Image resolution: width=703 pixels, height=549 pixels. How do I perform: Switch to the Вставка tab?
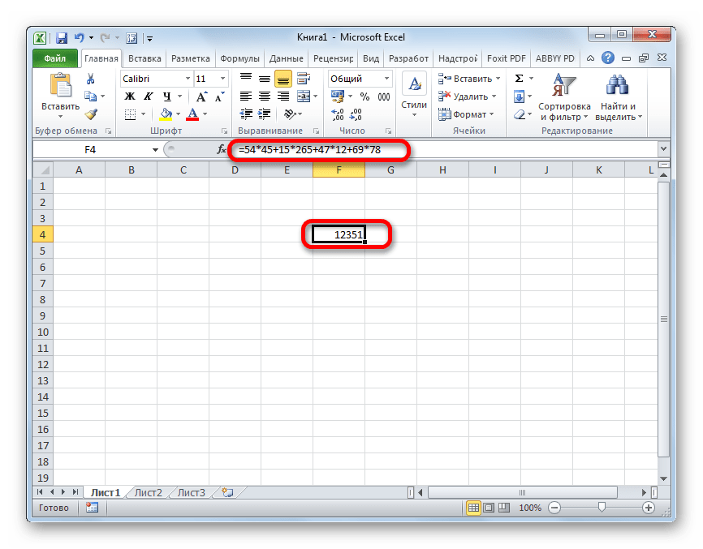[144, 58]
